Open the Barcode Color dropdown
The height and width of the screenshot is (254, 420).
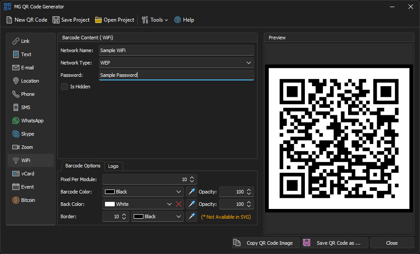[x=143, y=192]
